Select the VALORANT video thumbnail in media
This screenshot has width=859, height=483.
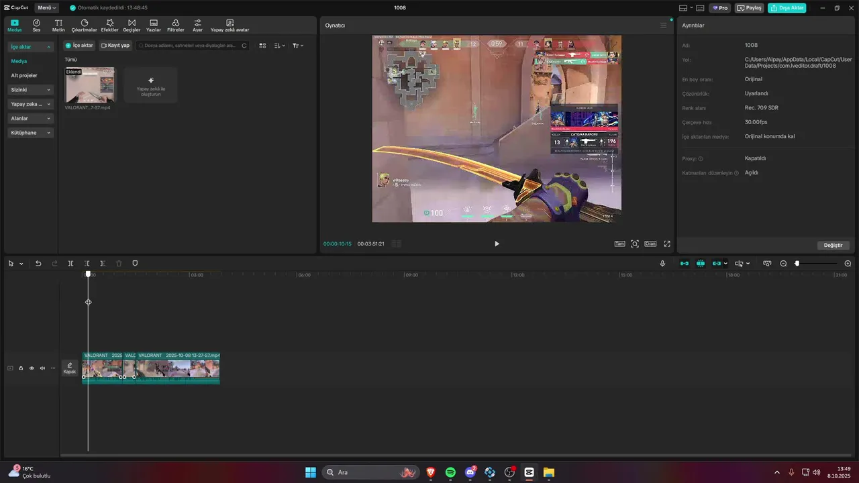(89, 85)
